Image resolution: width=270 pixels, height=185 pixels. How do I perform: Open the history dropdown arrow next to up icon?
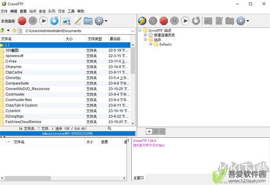click(x=8, y=31)
